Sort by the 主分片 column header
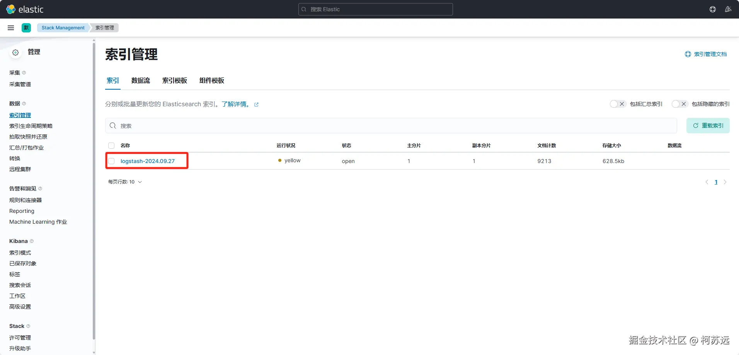This screenshot has width=739, height=355. 414,146
